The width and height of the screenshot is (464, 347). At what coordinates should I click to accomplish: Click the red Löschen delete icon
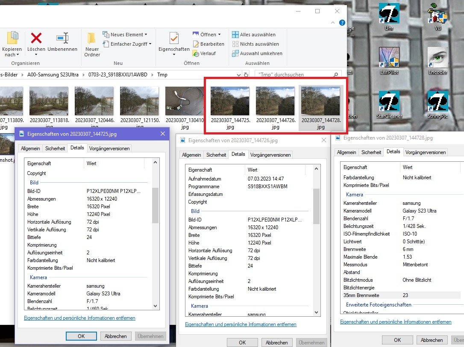(x=36, y=38)
